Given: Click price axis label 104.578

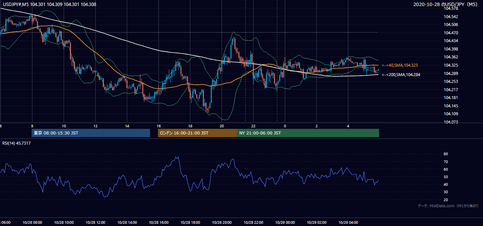Looking at the screenshot, I should (x=450, y=8).
